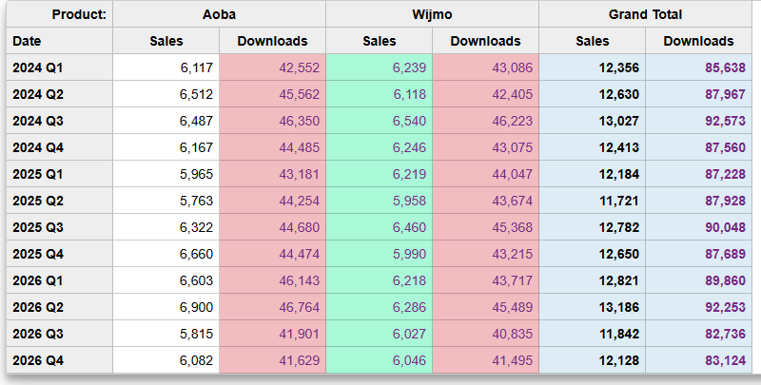Select the 2026 Q3 row header
Image resolution: width=761 pixels, height=385 pixels.
point(60,334)
